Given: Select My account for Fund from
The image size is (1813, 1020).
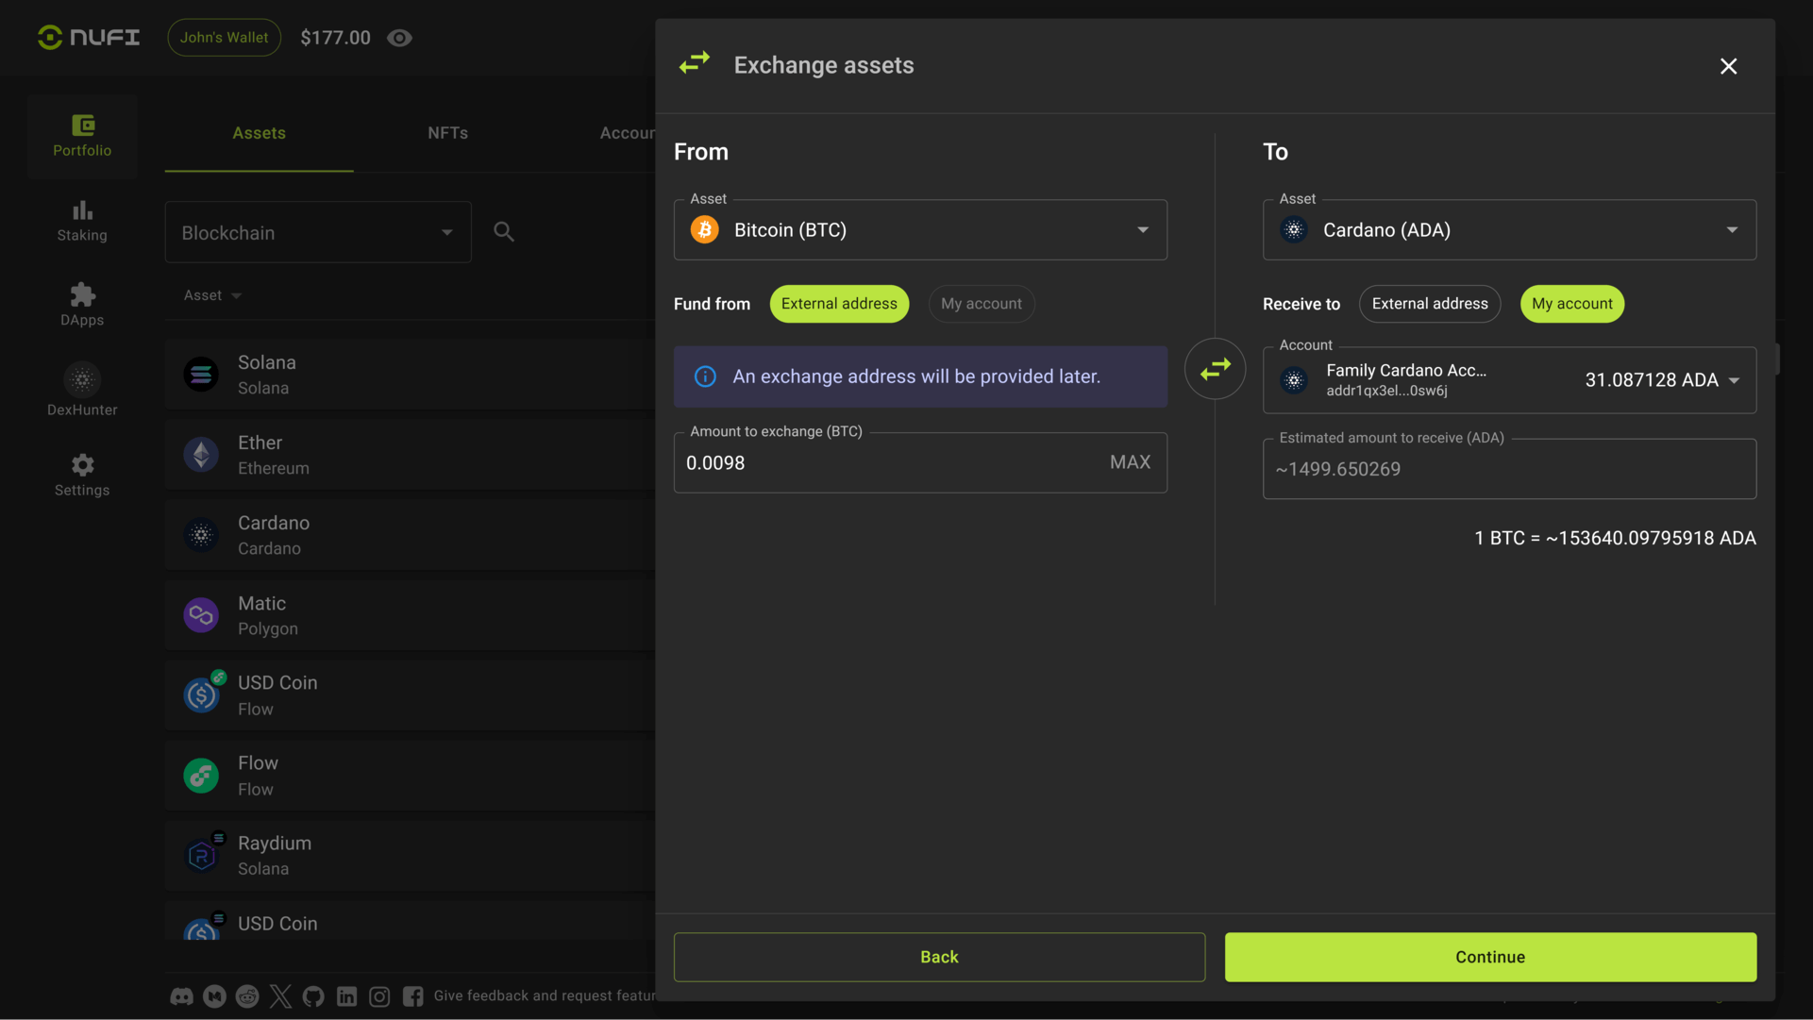Looking at the screenshot, I should click(982, 304).
